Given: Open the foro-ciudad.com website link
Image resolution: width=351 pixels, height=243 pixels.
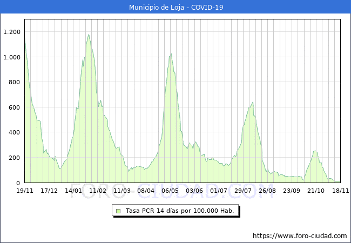Looking at the screenshot, I should 300,236.
